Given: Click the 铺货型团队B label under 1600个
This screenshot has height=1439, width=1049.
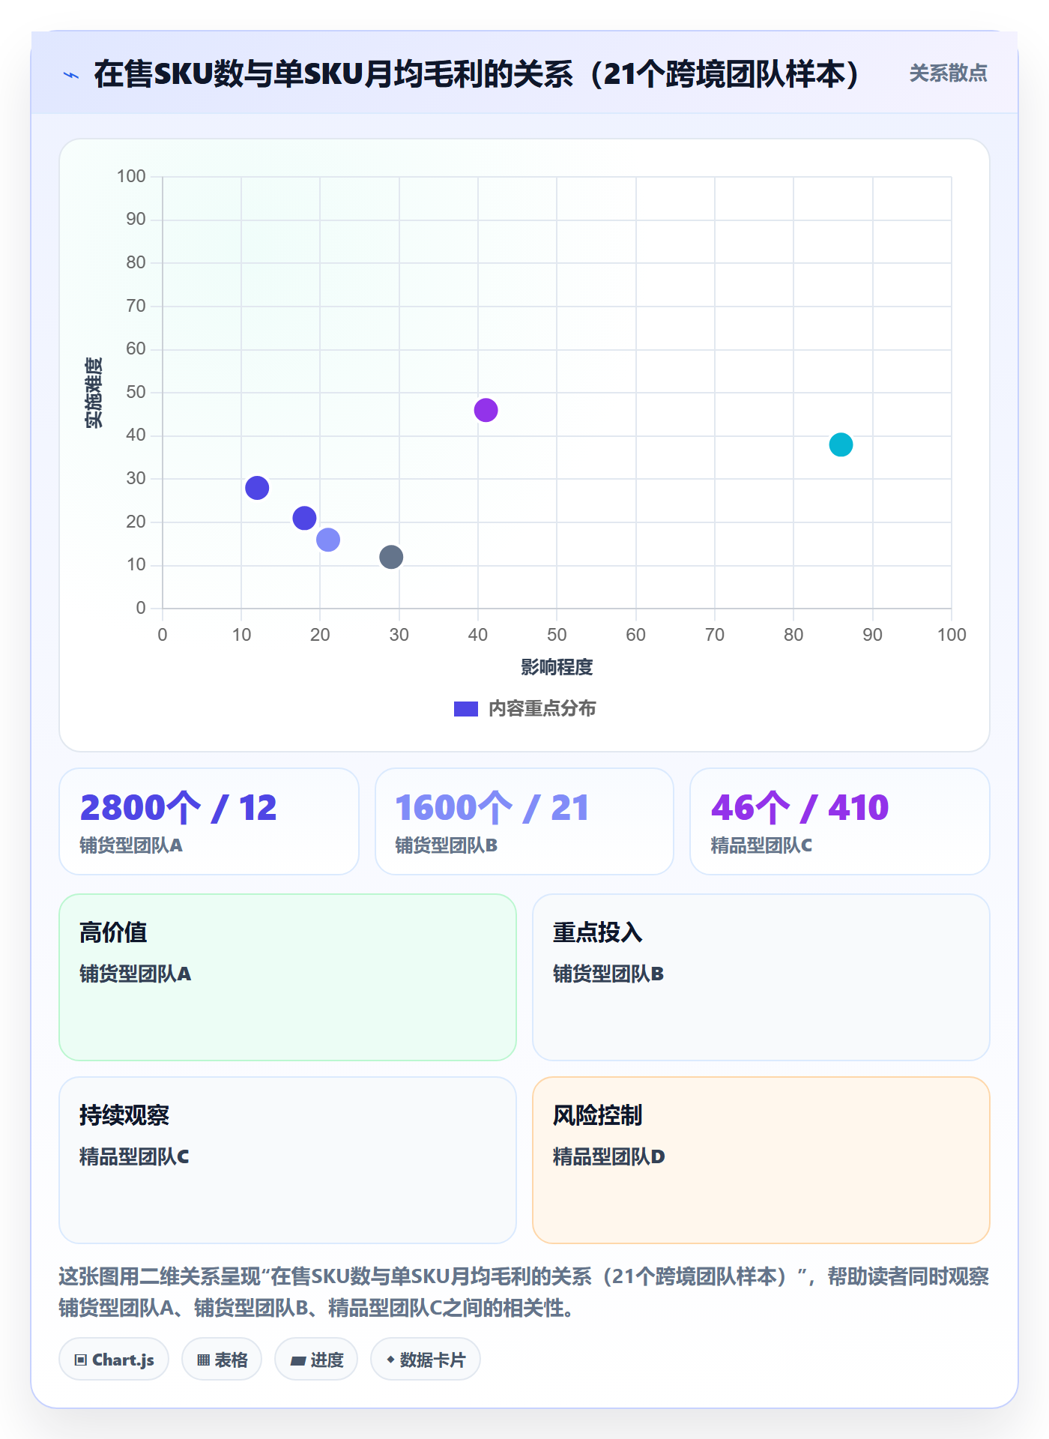Looking at the screenshot, I should point(447,845).
